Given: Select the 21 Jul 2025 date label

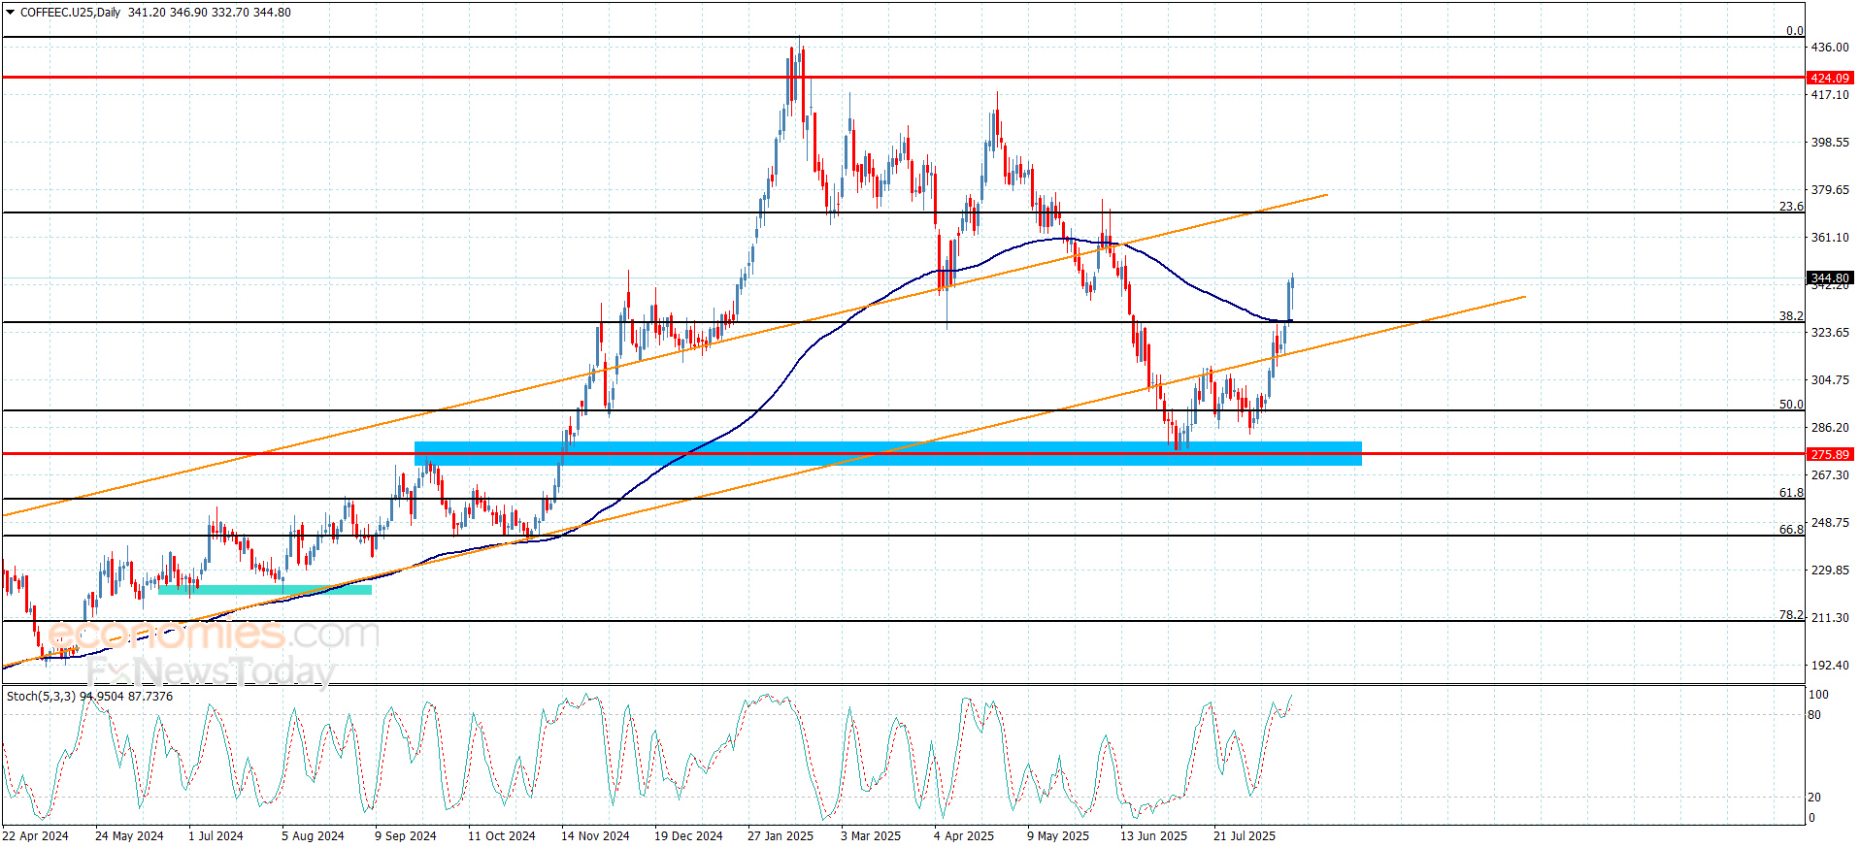Looking at the screenshot, I should (x=1245, y=836).
